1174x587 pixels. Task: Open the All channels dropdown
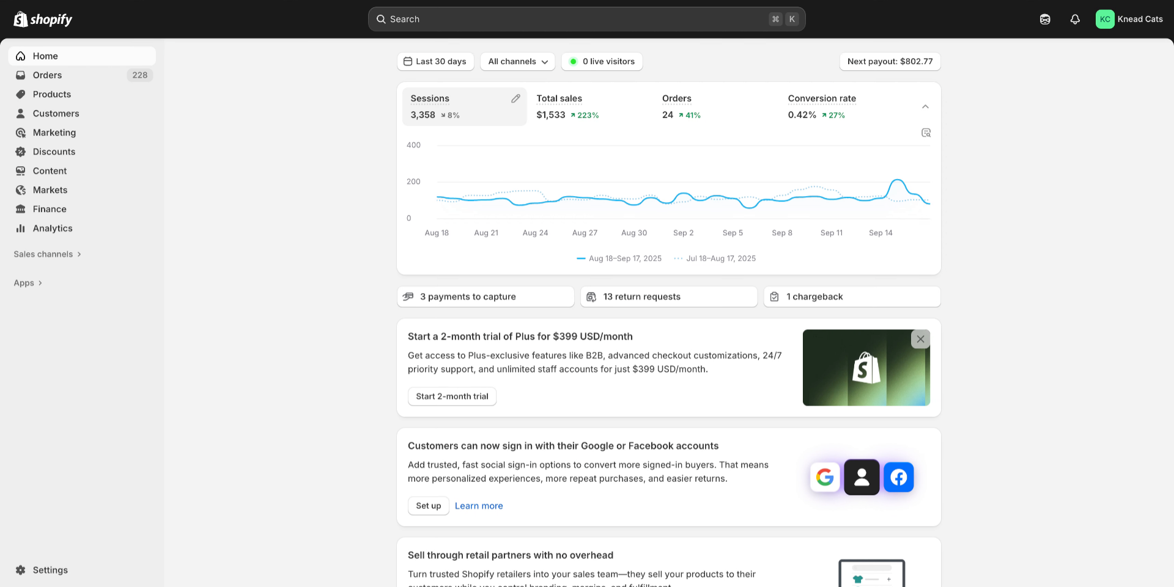(x=517, y=62)
